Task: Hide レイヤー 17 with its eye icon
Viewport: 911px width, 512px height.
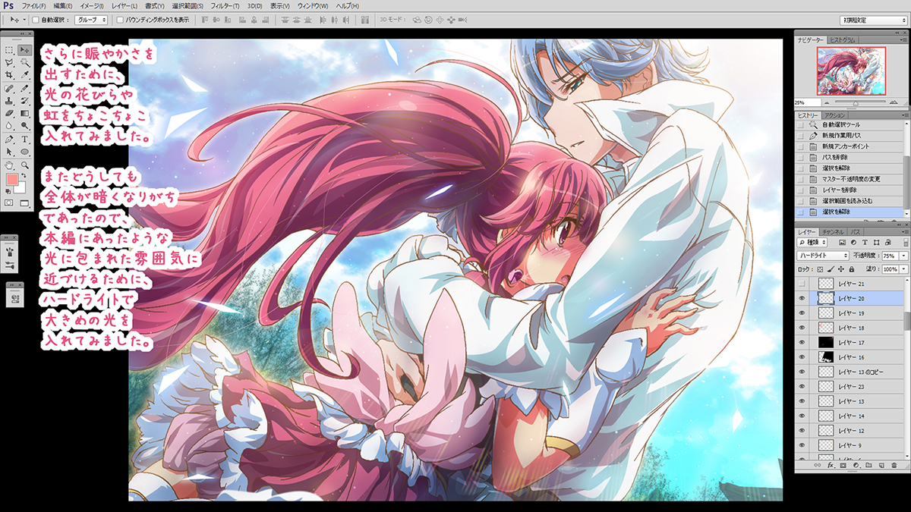Action: [x=802, y=343]
